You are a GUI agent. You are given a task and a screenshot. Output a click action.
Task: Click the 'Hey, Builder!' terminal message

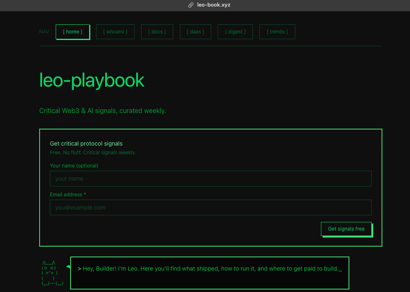click(210, 269)
